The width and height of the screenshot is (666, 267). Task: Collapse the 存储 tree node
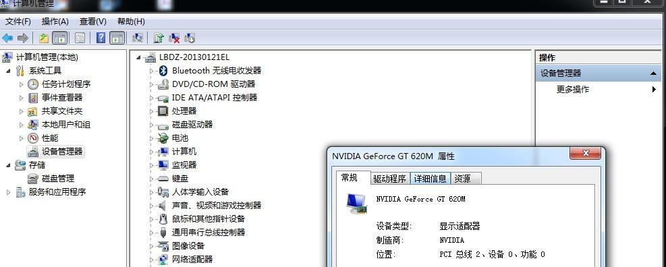9,165
